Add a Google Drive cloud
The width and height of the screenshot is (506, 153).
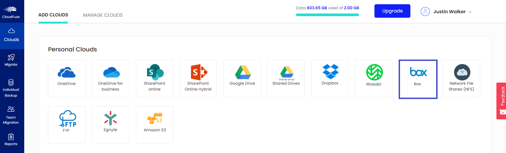[x=242, y=79]
